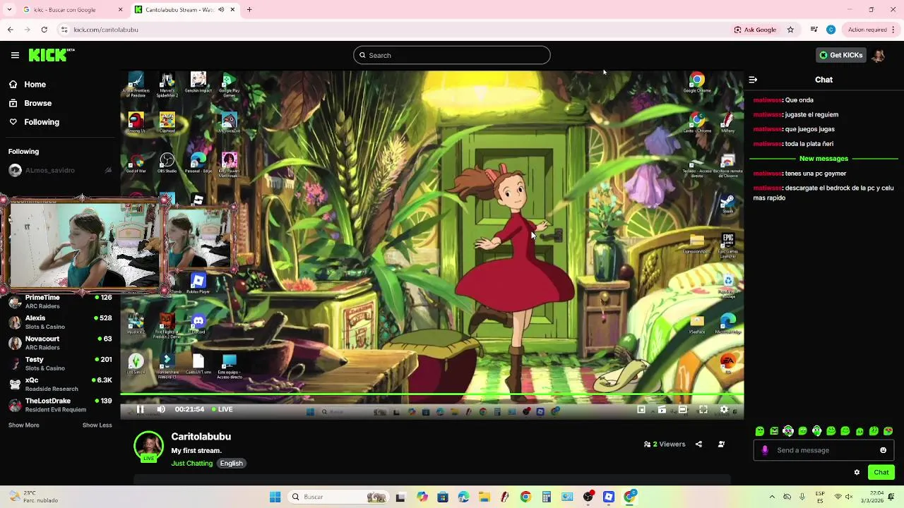Image resolution: width=904 pixels, height=508 pixels.
Task: Go to the KICK logo homepage
Action: (x=52, y=55)
